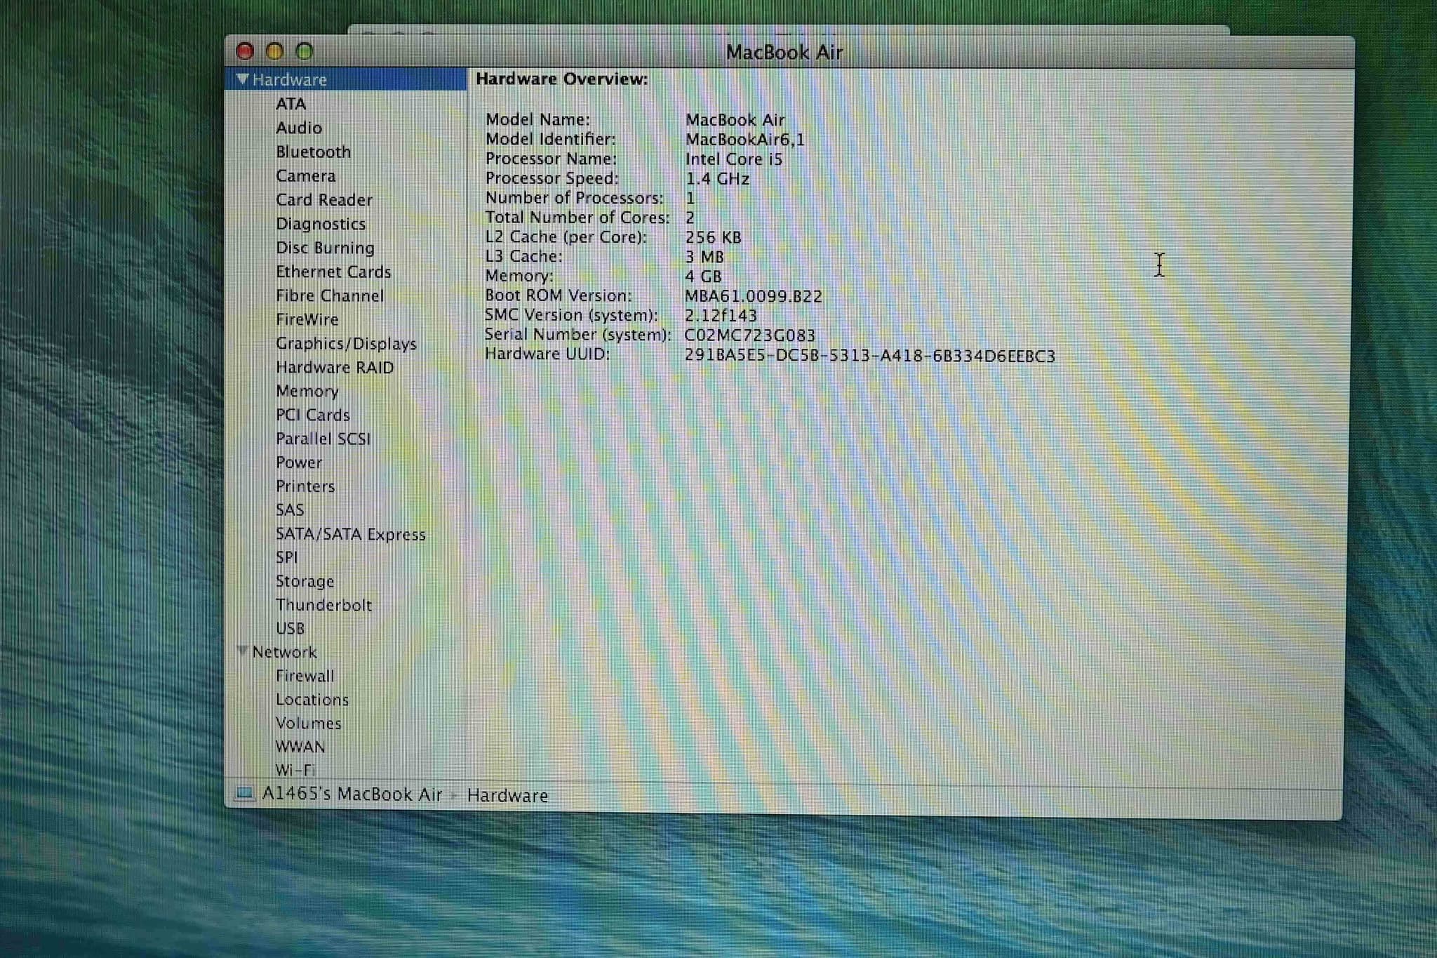Click the Model Identifier value MacBookAir6,1
Image resolution: width=1437 pixels, height=958 pixels.
tap(745, 140)
